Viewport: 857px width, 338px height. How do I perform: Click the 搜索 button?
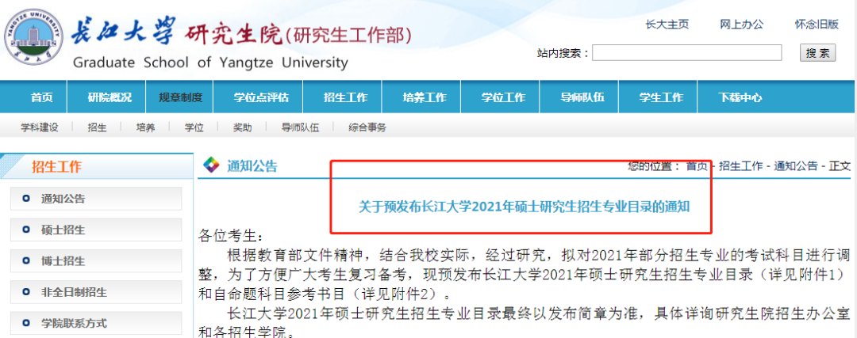point(817,53)
